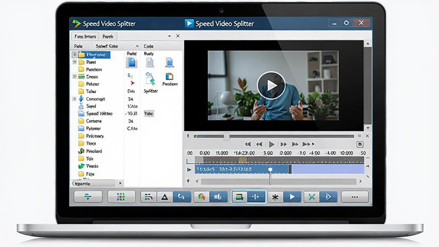Click the white playhead handle on blue clip
Image resolution: width=439 pixels, height=247 pixels.
(270, 170)
